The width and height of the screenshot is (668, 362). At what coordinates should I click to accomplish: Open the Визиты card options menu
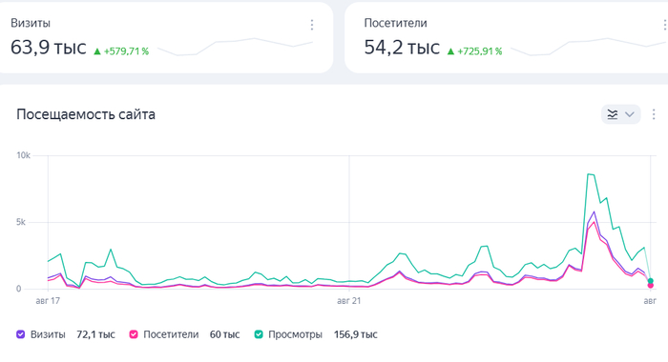coord(312,25)
